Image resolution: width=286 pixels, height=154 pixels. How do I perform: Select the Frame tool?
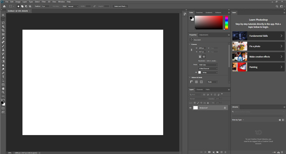[3, 34]
